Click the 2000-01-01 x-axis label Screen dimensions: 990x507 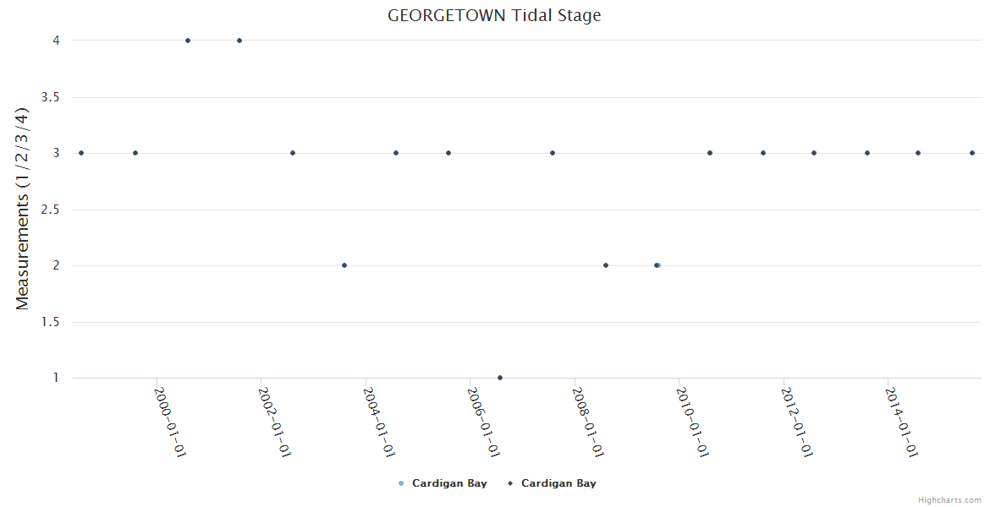(169, 421)
